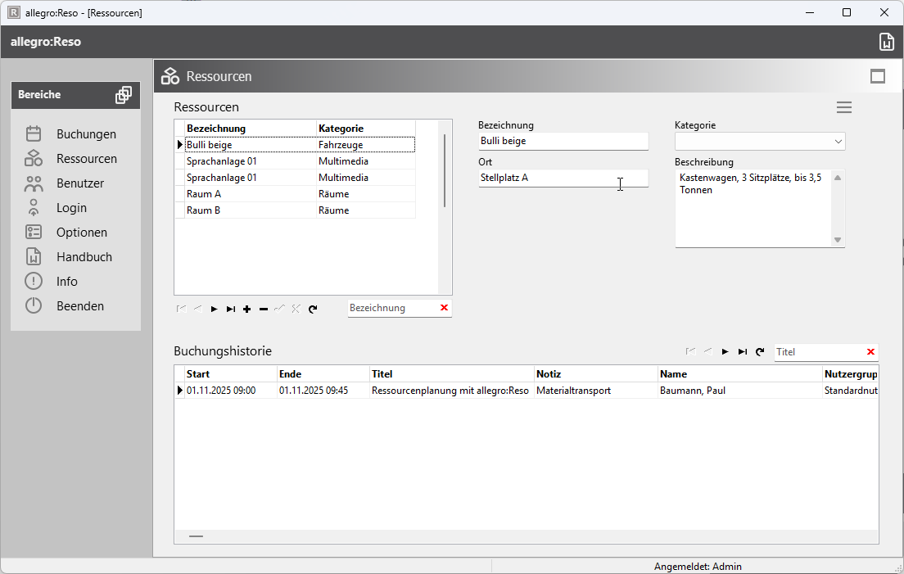Open the Buchungen section in sidebar
Screen dimensions: 904x574
coord(86,134)
